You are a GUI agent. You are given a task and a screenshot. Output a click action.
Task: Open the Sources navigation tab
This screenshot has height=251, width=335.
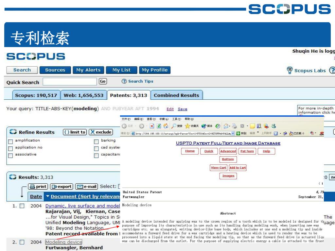(x=55, y=70)
